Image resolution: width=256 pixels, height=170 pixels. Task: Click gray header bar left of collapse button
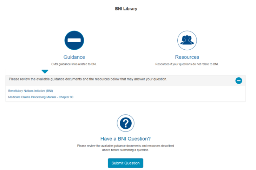tap(204, 80)
